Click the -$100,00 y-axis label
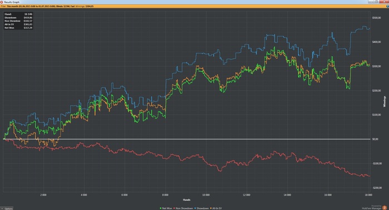This screenshot has height=210, width=389. click(x=377, y=164)
